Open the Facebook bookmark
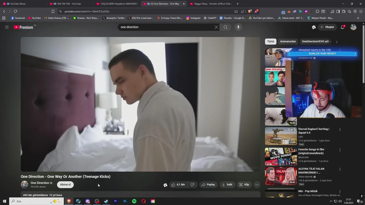 [18, 18]
